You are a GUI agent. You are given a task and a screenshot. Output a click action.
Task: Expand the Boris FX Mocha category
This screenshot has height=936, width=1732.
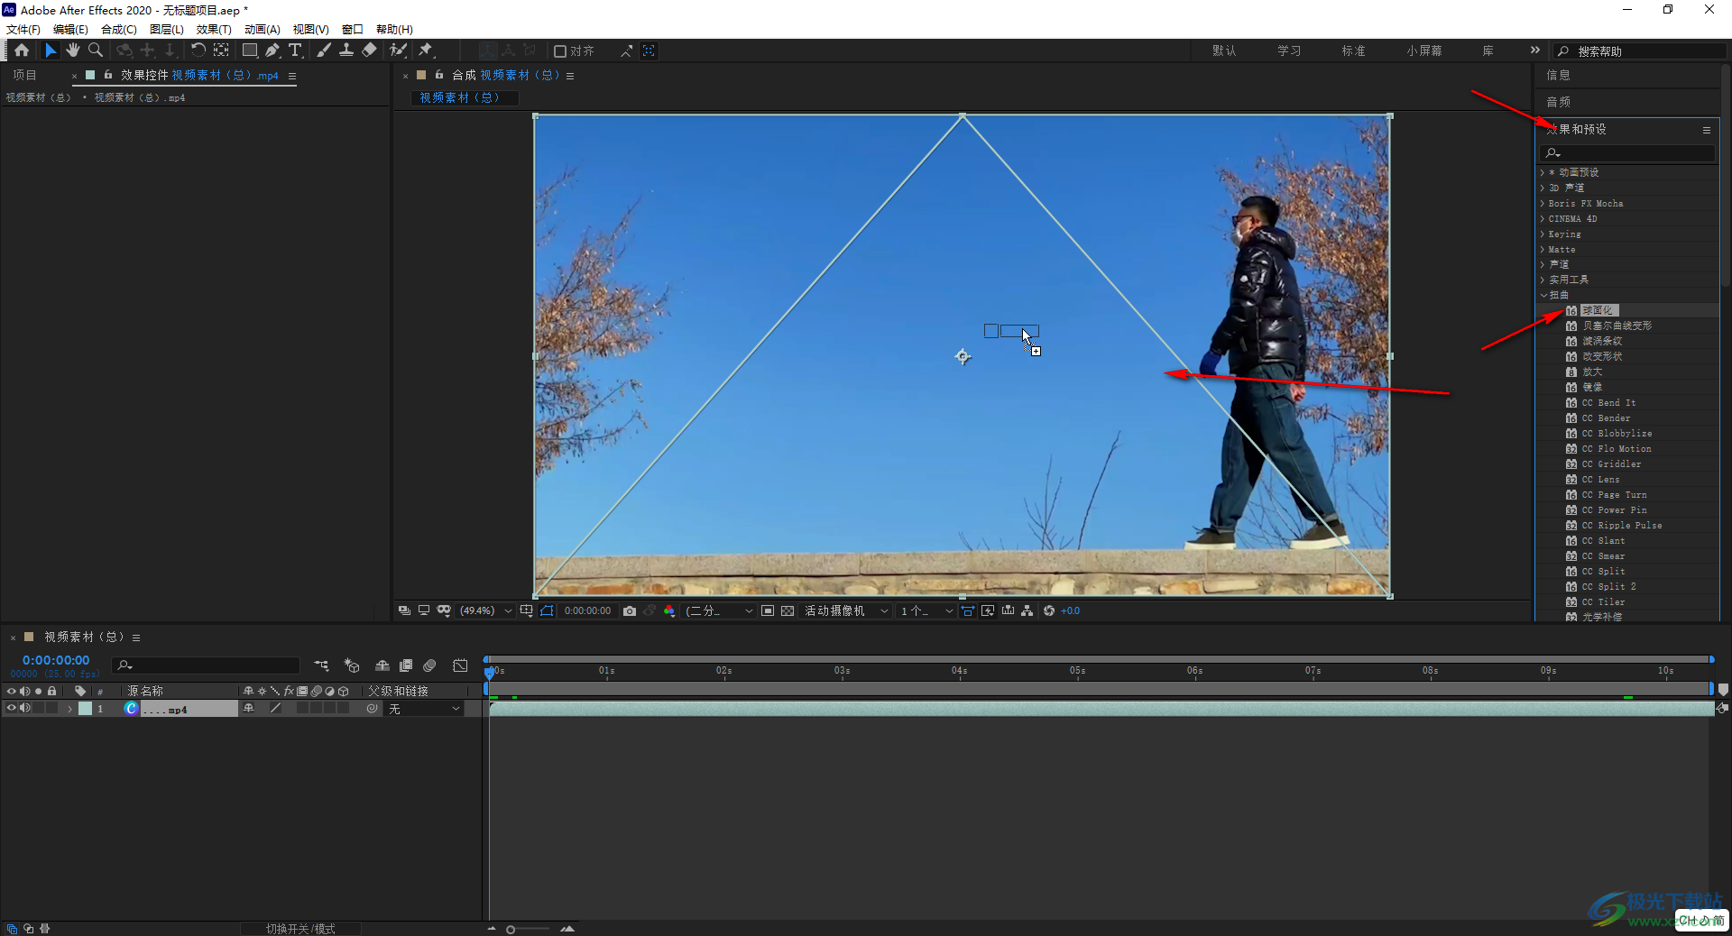point(1543,203)
